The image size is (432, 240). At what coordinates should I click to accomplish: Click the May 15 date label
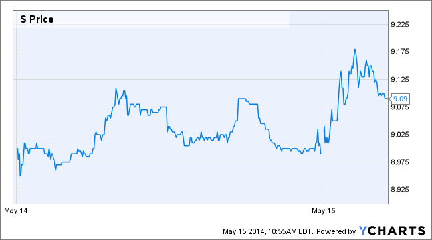coord(324,211)
